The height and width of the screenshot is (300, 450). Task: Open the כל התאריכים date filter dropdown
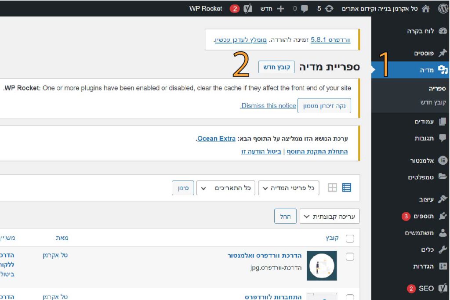(226, 188)
